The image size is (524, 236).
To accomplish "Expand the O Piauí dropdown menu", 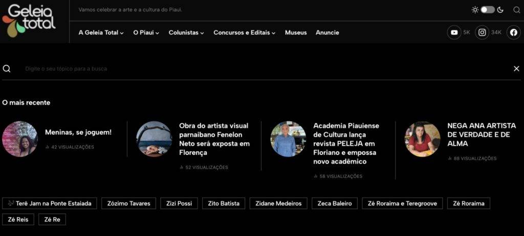I will coord(146,33).
